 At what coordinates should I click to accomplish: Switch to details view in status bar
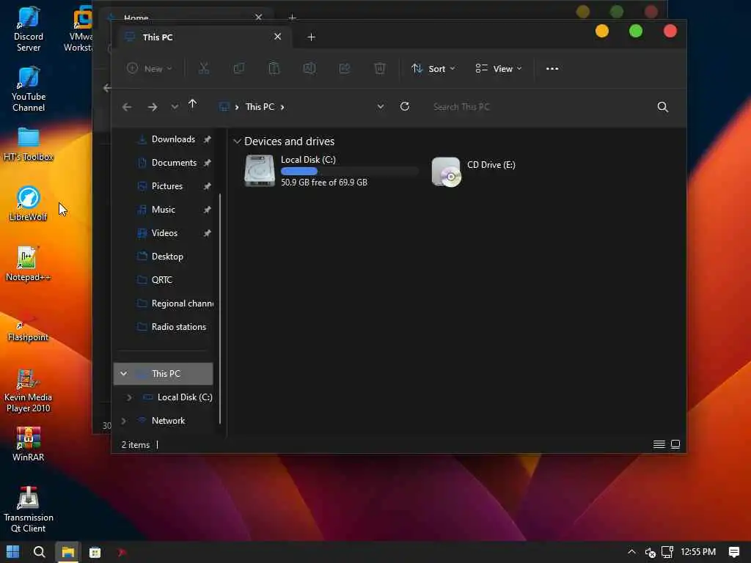(659, 444)
